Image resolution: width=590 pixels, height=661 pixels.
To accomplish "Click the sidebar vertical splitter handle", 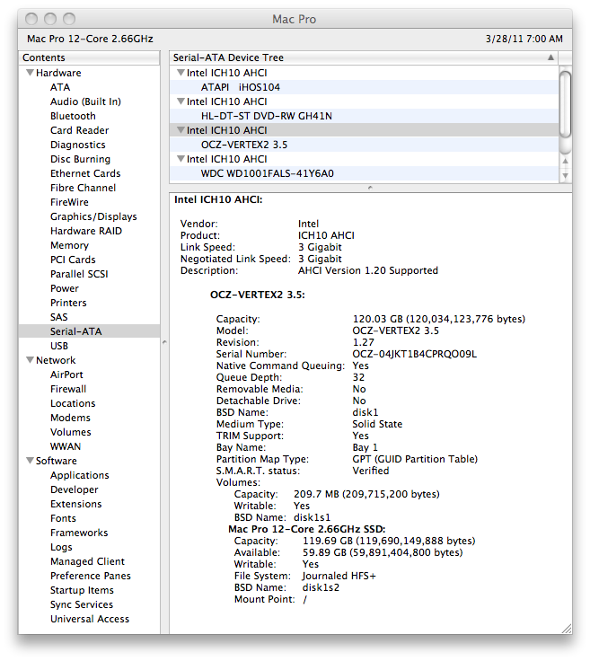I will point(164,342).
